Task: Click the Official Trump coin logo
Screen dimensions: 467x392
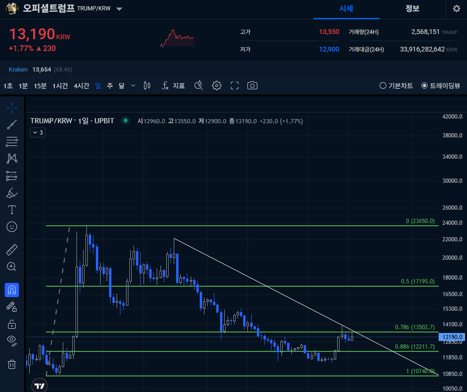Action: [x=12, y=9]
